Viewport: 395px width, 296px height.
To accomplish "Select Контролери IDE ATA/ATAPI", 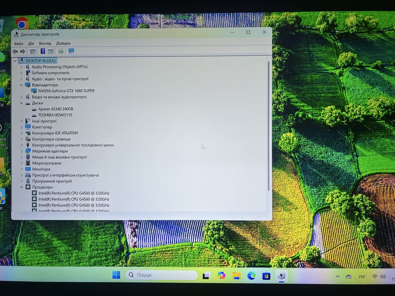I will point(55,133).
